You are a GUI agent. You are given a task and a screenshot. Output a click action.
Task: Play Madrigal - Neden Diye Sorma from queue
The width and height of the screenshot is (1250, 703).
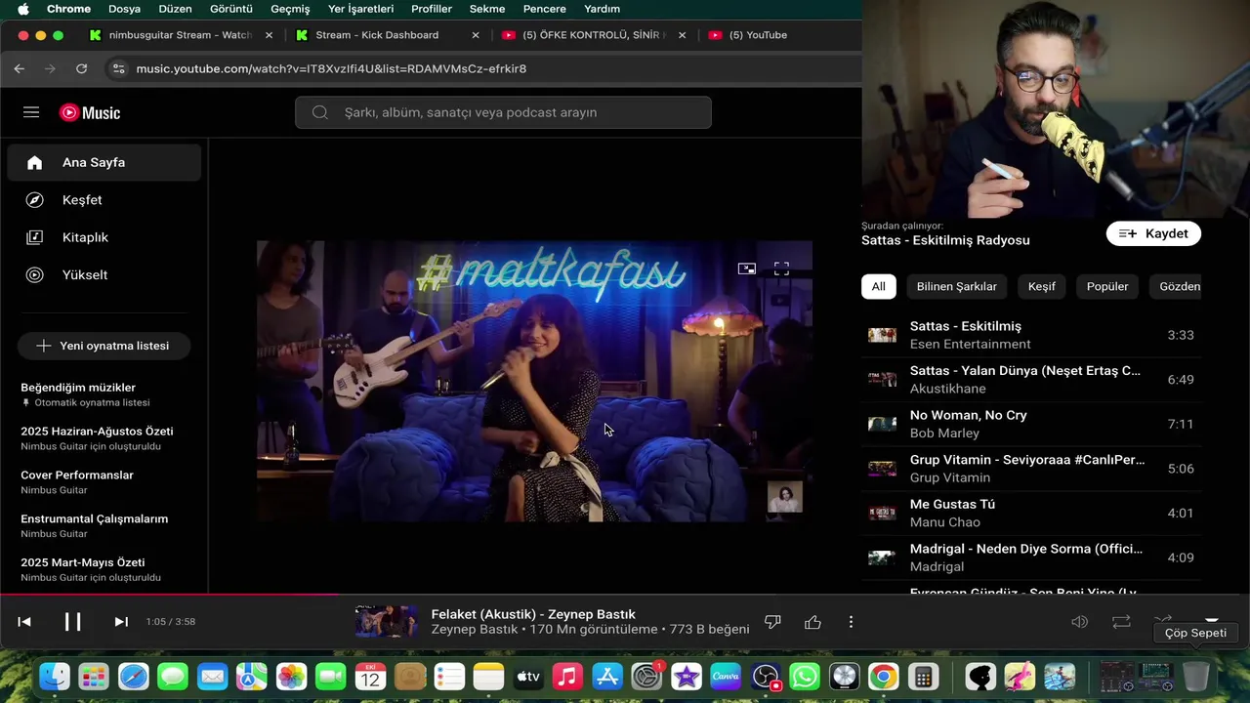(1031, 558)
